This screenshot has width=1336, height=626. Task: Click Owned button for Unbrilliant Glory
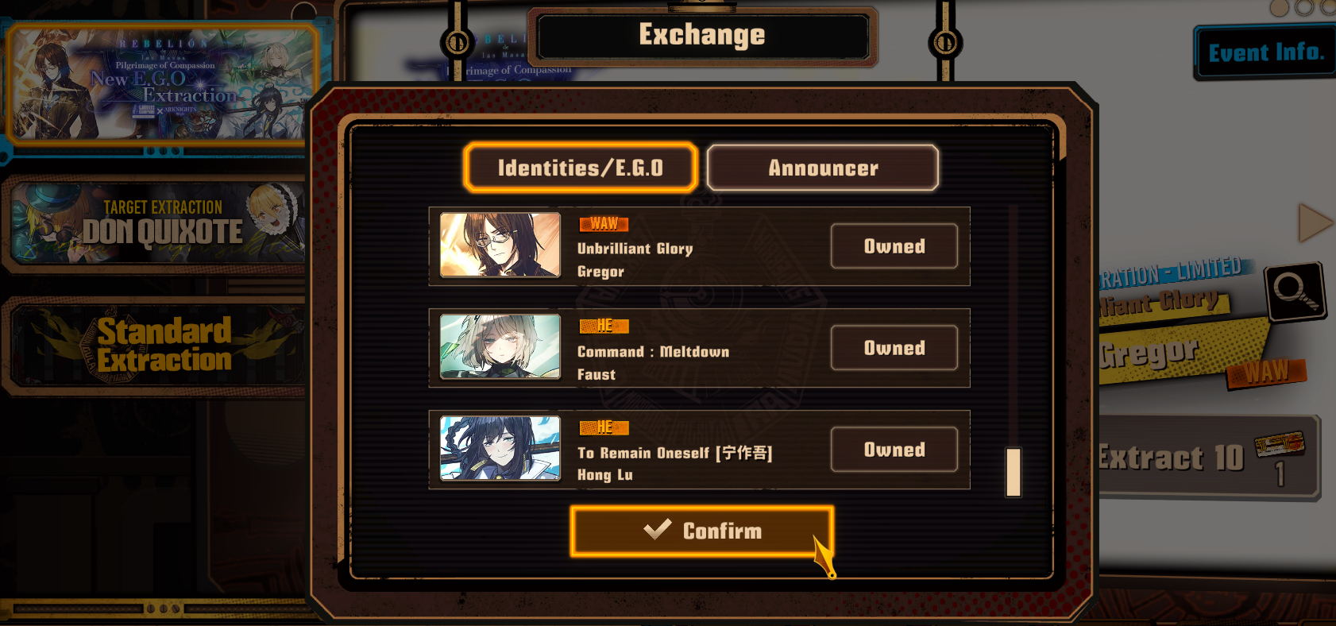click(894, 246)
